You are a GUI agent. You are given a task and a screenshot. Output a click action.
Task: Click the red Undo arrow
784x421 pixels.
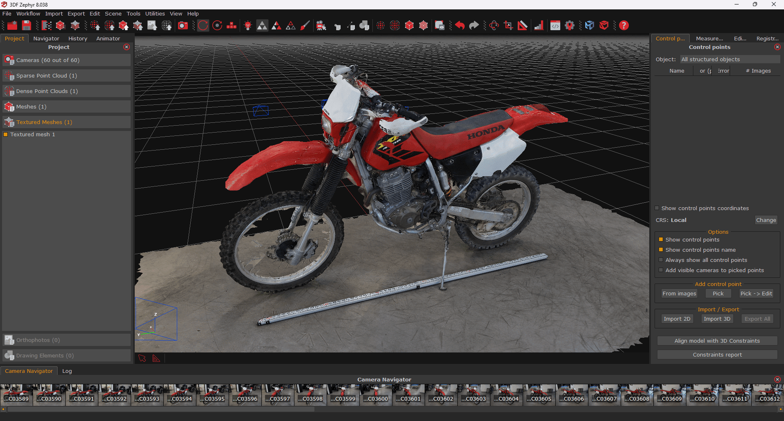coord(460,26)
